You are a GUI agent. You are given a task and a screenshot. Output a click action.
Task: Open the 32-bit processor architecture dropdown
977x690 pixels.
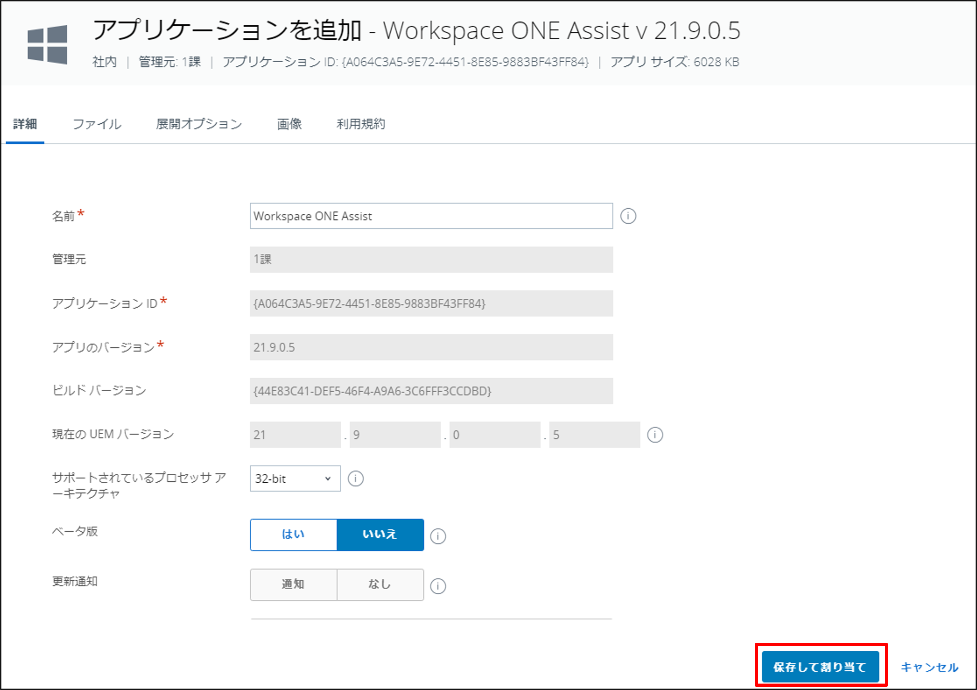pos(295,478)
